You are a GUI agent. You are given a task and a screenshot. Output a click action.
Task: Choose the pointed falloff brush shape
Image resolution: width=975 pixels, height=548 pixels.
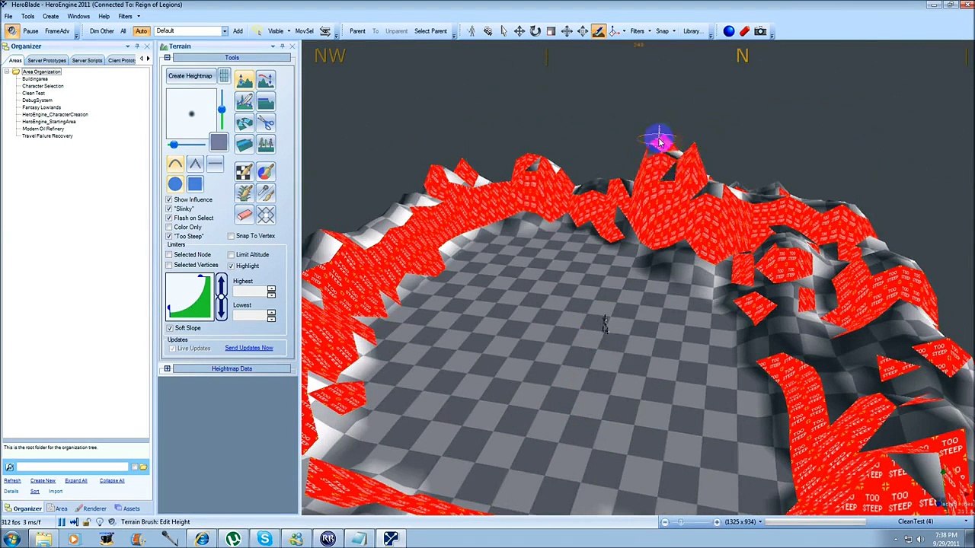[x=195, y=164]
